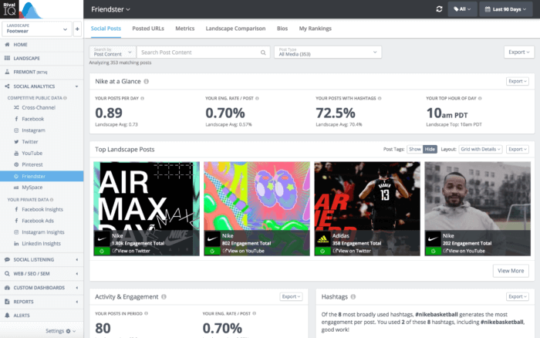The height and width of the screenshot is (338, 540).
Task: Click info icon beside Your Eng. Rate / Post in Glance
Action: coord(257,99)
